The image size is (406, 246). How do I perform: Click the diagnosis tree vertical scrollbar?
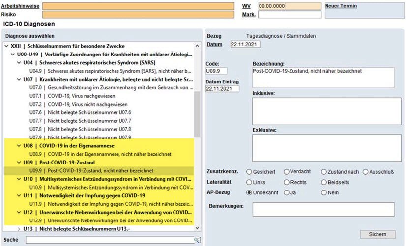pos(197,113)
